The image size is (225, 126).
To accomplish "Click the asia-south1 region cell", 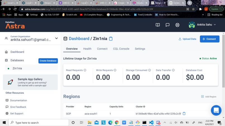I will click(91, 114).
